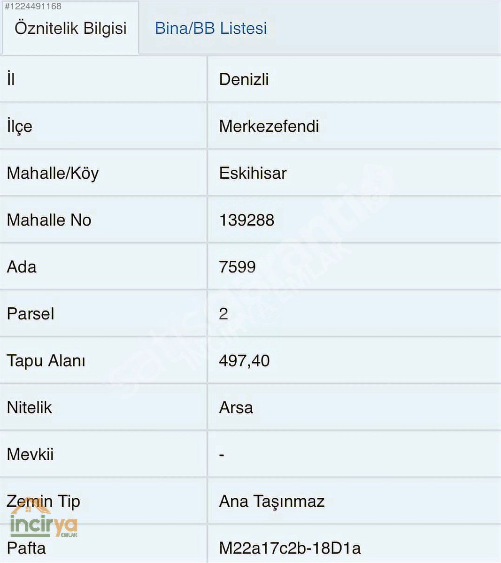Click the listing number #1224491168
The image size is (501, 563).
click(x=33, y=6)
